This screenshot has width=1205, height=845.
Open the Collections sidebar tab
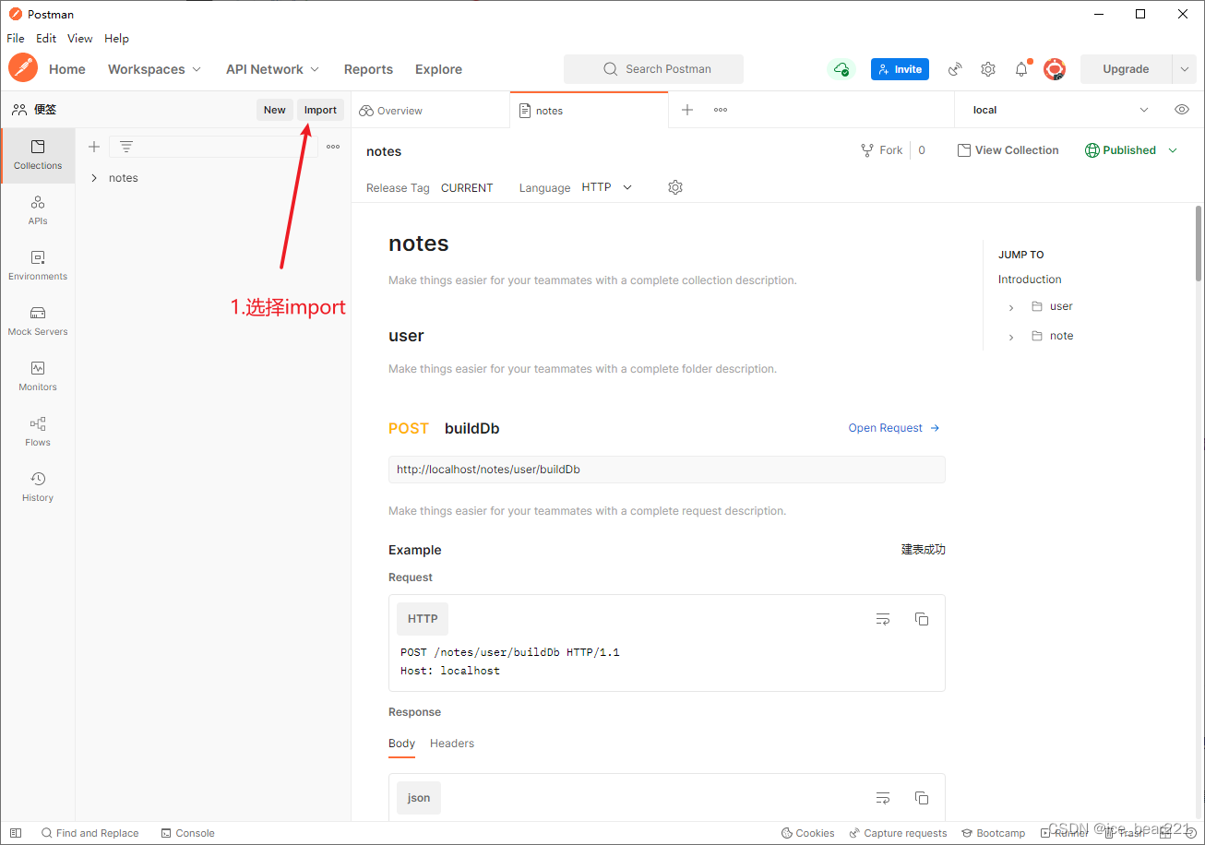(x=38, y=155)
